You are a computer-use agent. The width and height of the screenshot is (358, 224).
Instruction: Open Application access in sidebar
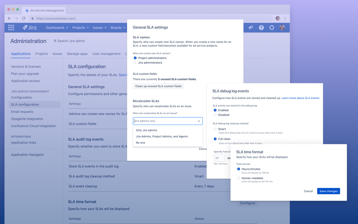coord(25,81)
